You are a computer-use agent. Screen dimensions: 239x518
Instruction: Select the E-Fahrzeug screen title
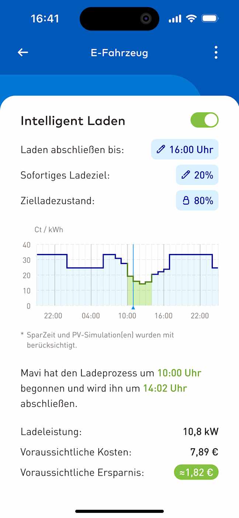click(x=119, y=52)
